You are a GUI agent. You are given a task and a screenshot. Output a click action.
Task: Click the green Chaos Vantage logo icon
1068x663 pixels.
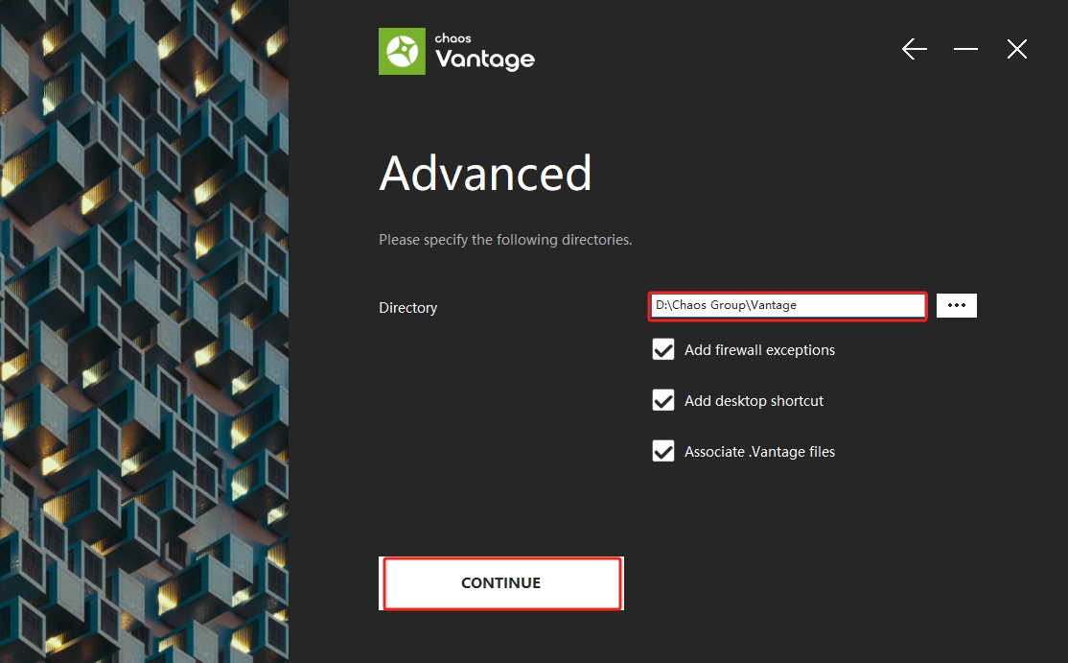402,52
